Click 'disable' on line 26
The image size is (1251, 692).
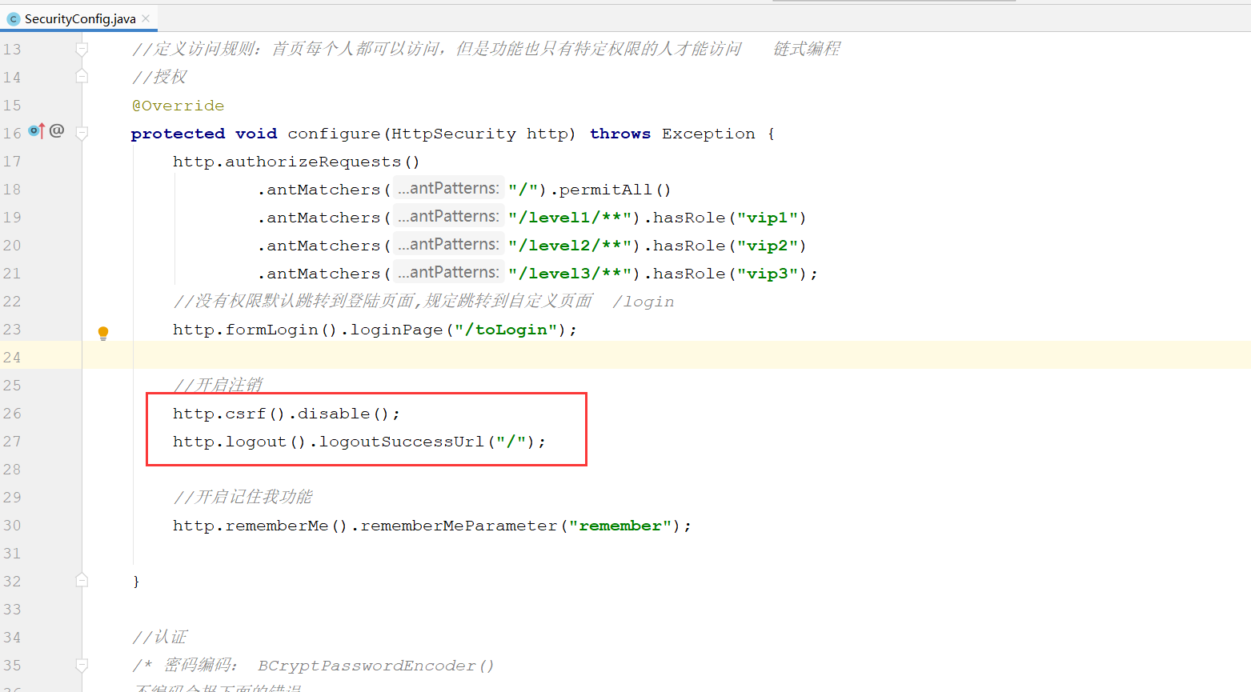(x=334, y=414)
